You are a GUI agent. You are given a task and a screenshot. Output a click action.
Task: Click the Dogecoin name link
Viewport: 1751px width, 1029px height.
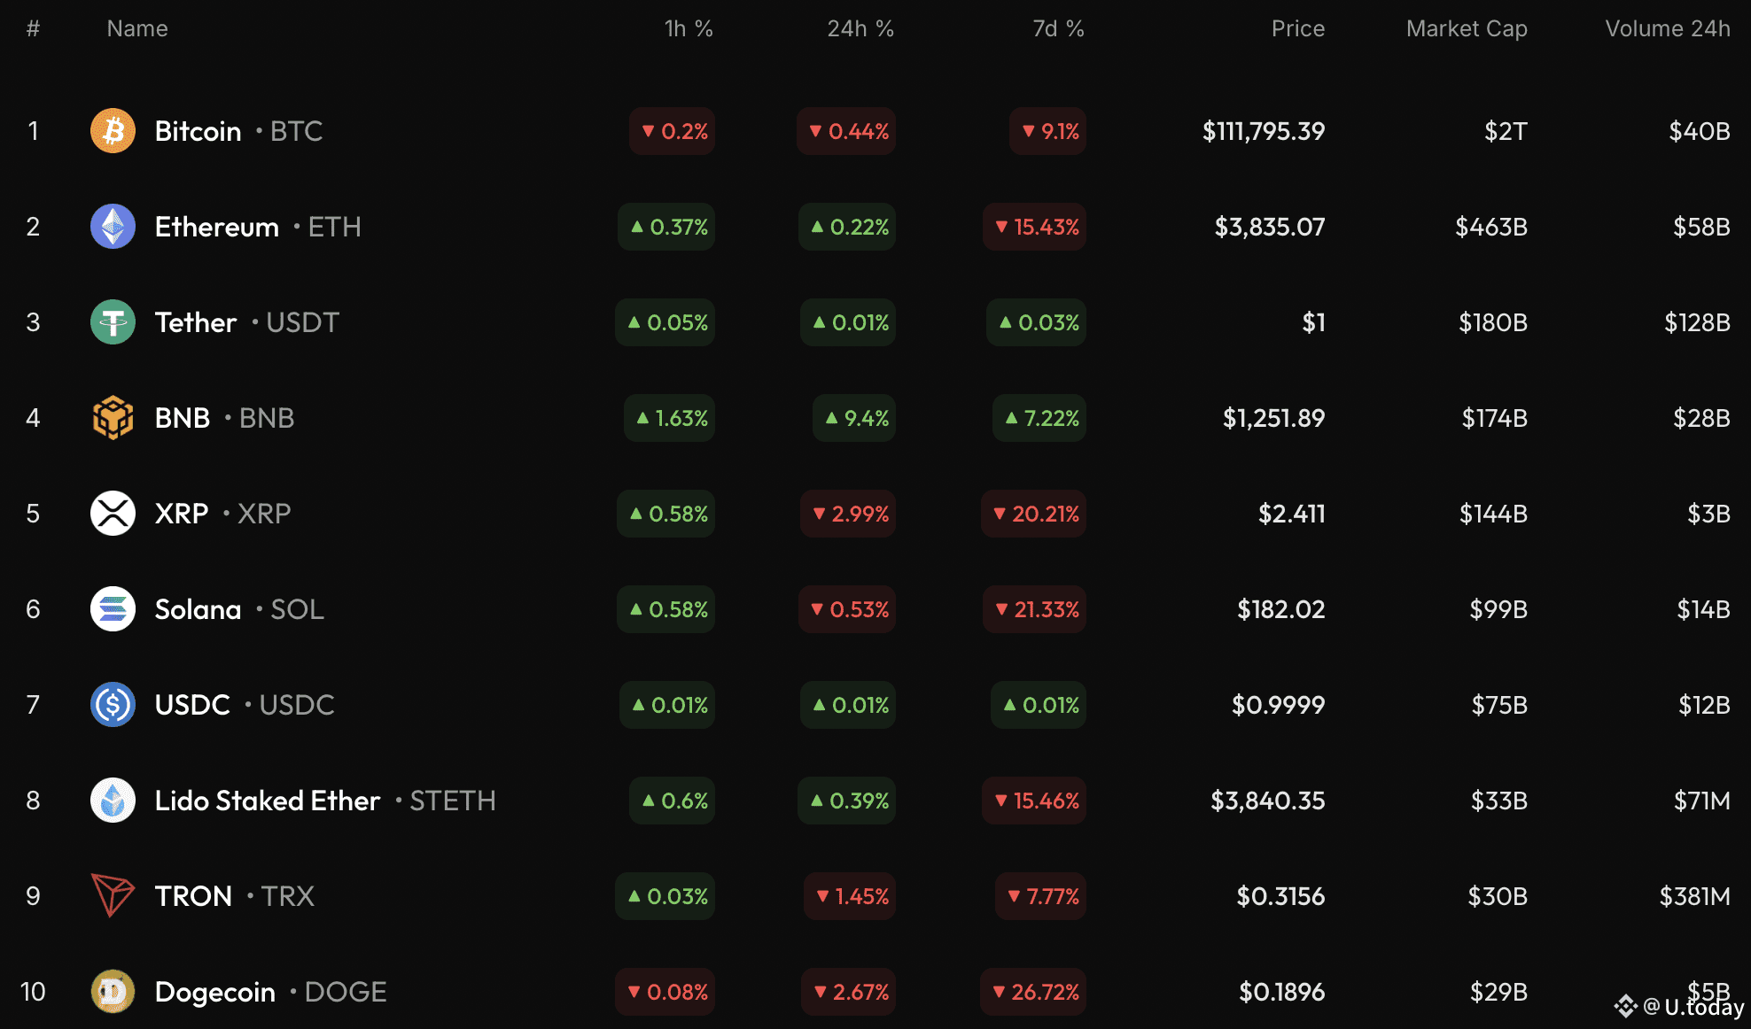(214, 992)
